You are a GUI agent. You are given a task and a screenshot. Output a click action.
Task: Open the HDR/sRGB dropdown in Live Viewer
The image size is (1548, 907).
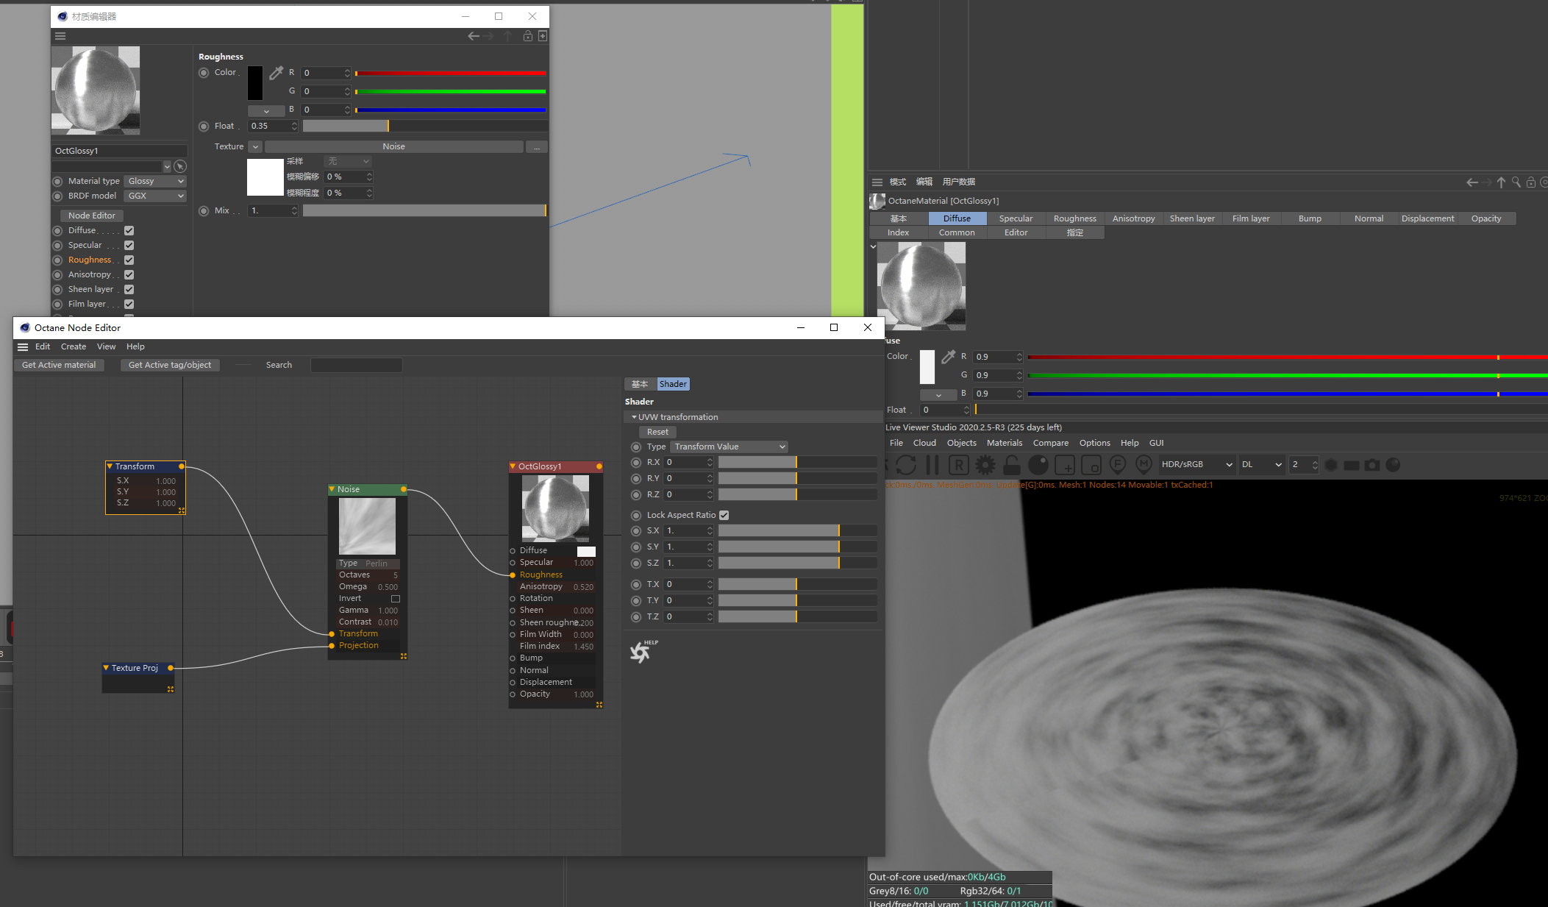1196,464
